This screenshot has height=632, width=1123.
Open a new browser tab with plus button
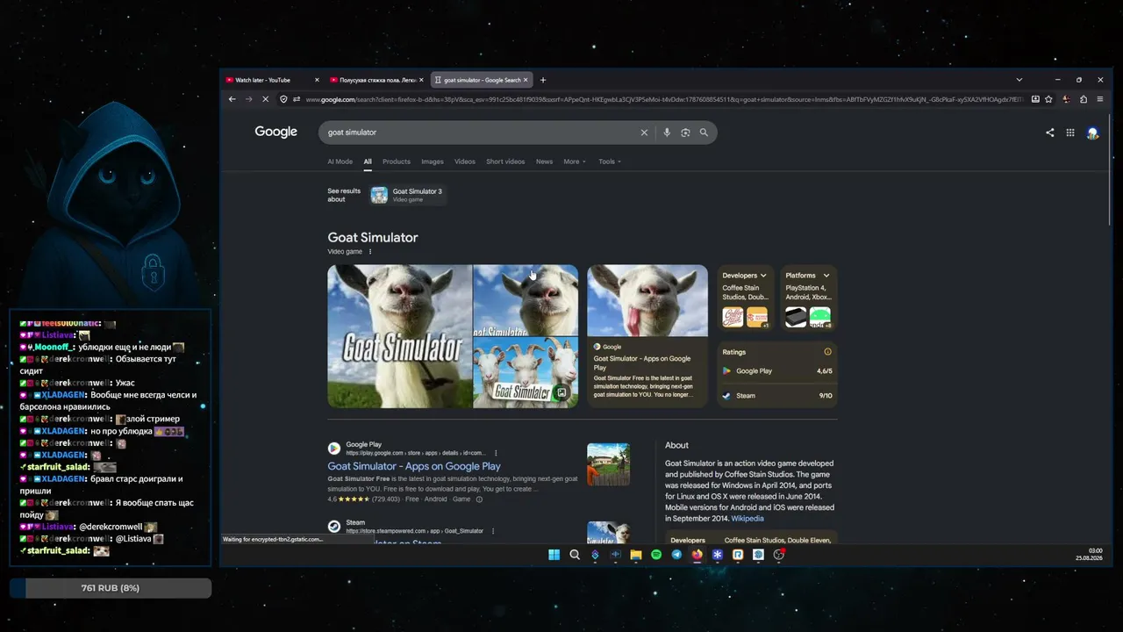point(543,80)
